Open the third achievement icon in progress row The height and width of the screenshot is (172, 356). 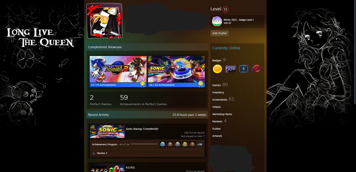[x=178, y=144]
